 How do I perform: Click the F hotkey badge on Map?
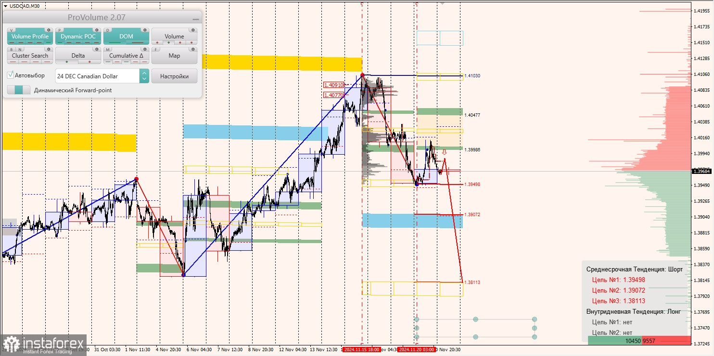pyautogui.click(x=156, y=49)
